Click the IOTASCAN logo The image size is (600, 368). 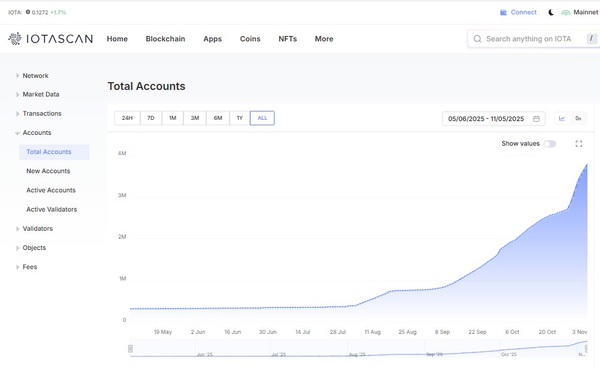point(50,38)
